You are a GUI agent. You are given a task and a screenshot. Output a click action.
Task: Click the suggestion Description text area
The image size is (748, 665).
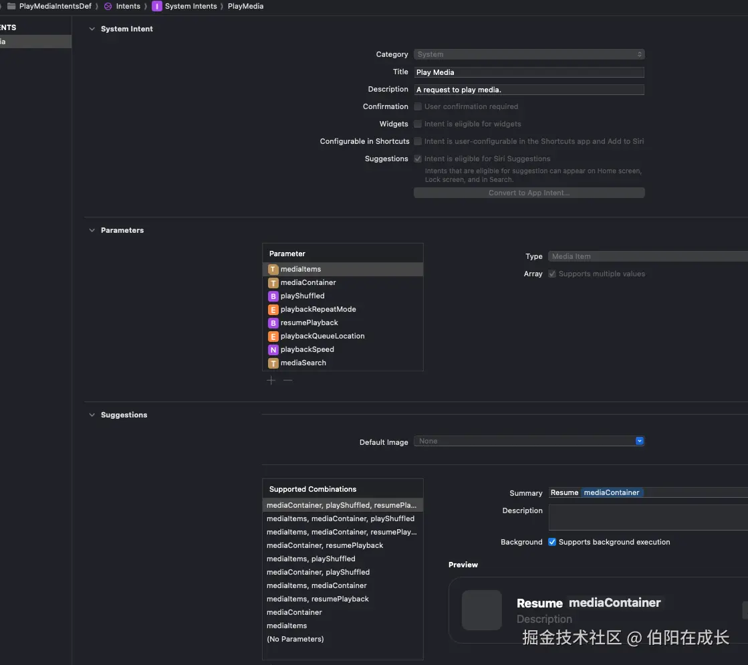[x=648, y=518]
